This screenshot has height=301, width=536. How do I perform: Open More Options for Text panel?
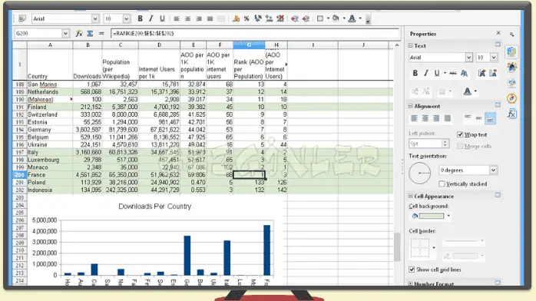point(498,45)
